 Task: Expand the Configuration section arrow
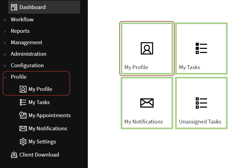pos(5,66)
